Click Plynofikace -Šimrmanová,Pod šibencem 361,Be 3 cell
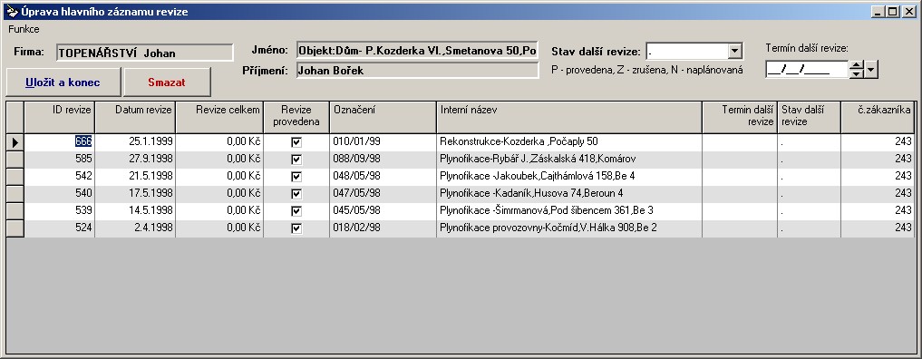This screenshot has width=922, height=359. [x=569, y=210]
